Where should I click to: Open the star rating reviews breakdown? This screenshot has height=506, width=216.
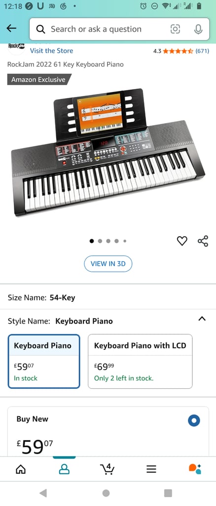click(181, 51)
